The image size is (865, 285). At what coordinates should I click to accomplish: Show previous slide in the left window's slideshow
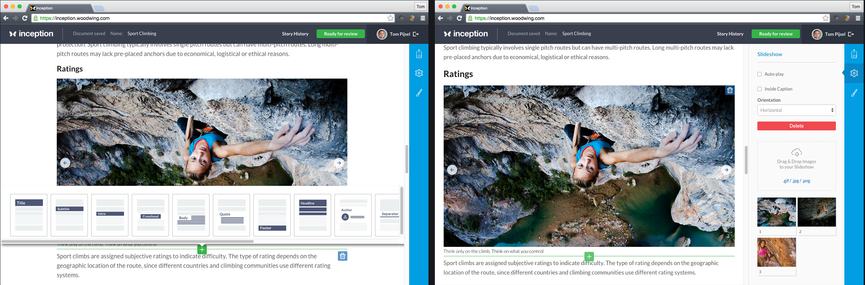65,163
